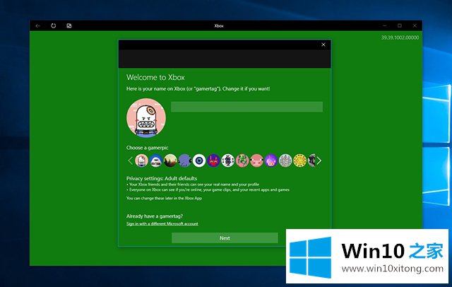Choose the green creature on pink gamerpic
This screenshot has width=452, height=287.
click(242, 160)
